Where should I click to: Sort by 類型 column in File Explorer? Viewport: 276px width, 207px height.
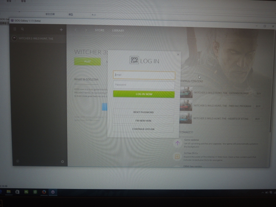[x=71, y=15]
